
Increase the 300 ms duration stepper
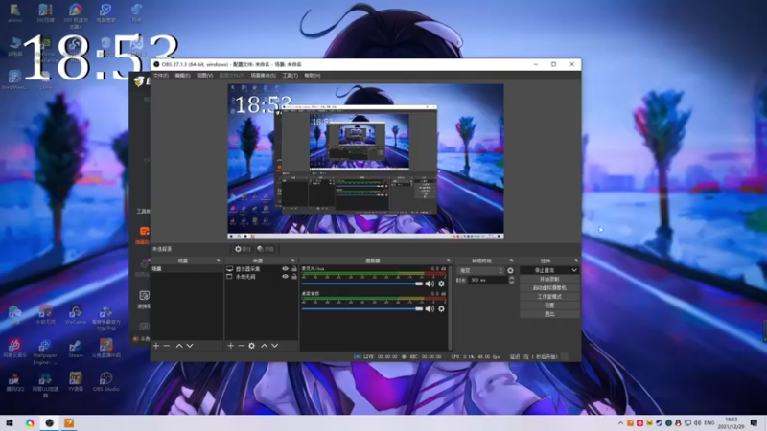pos(511,278)
